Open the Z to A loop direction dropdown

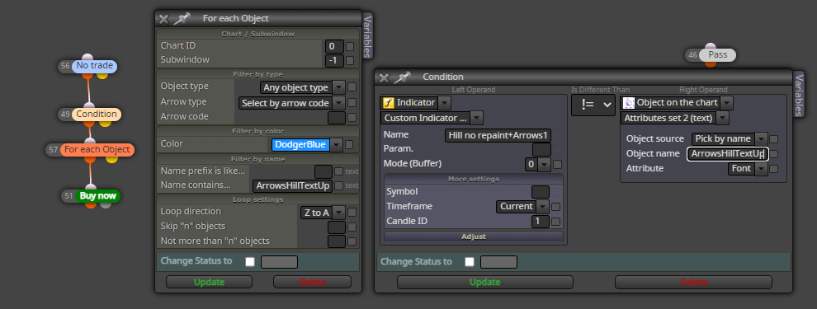[x=338, y=213]
